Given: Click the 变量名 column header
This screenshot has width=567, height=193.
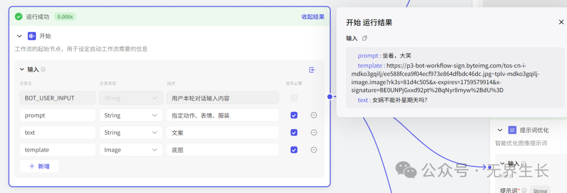Looking at the screenshot, I should click(25, 83).
